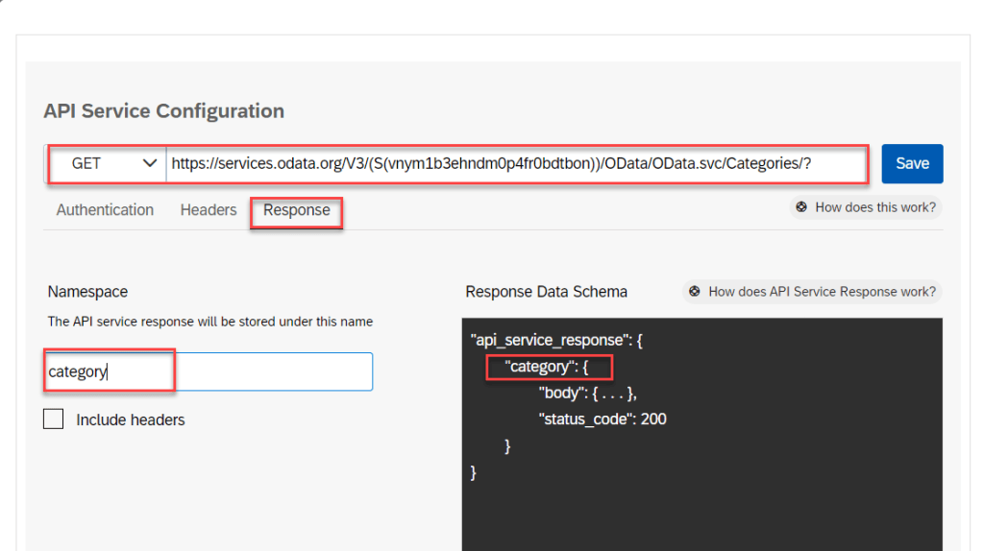The height and width of the screenshot is (551, 983).
Task: Focus the Namespace input containing 'category'
Action: (x=209, y=371)
